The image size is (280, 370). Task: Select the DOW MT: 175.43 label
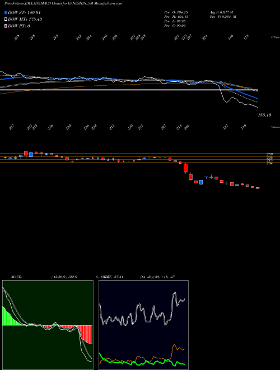pyautogui.click(x=25, y=19)
